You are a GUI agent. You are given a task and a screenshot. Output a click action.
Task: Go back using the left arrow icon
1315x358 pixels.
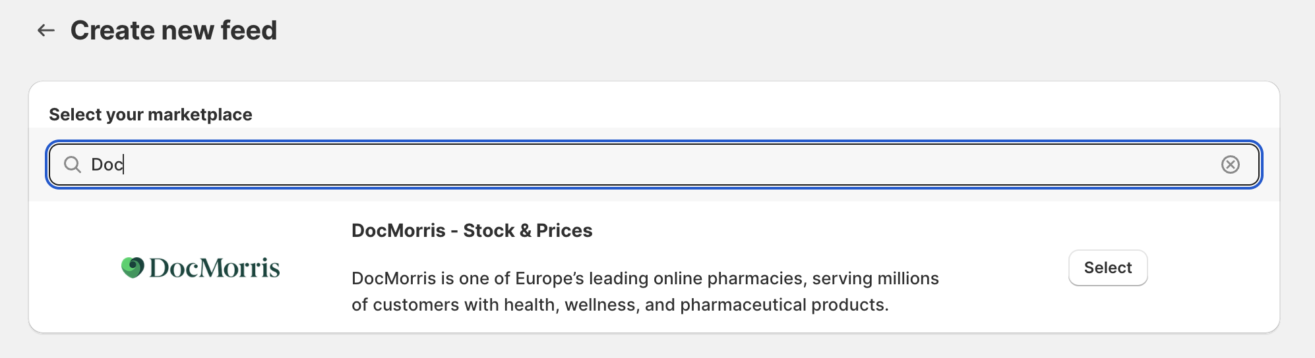(x=46, y=30)
